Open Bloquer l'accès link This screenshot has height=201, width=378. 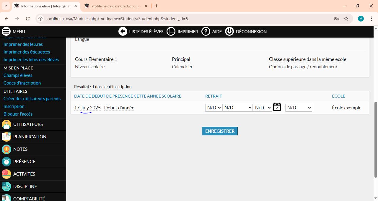click(18, 114)
